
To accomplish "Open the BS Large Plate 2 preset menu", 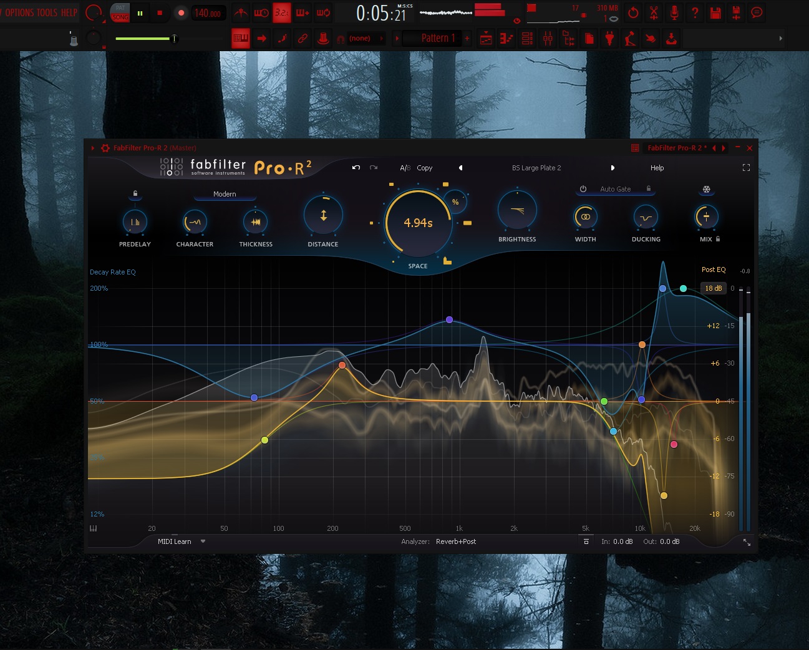I will 536,168.
